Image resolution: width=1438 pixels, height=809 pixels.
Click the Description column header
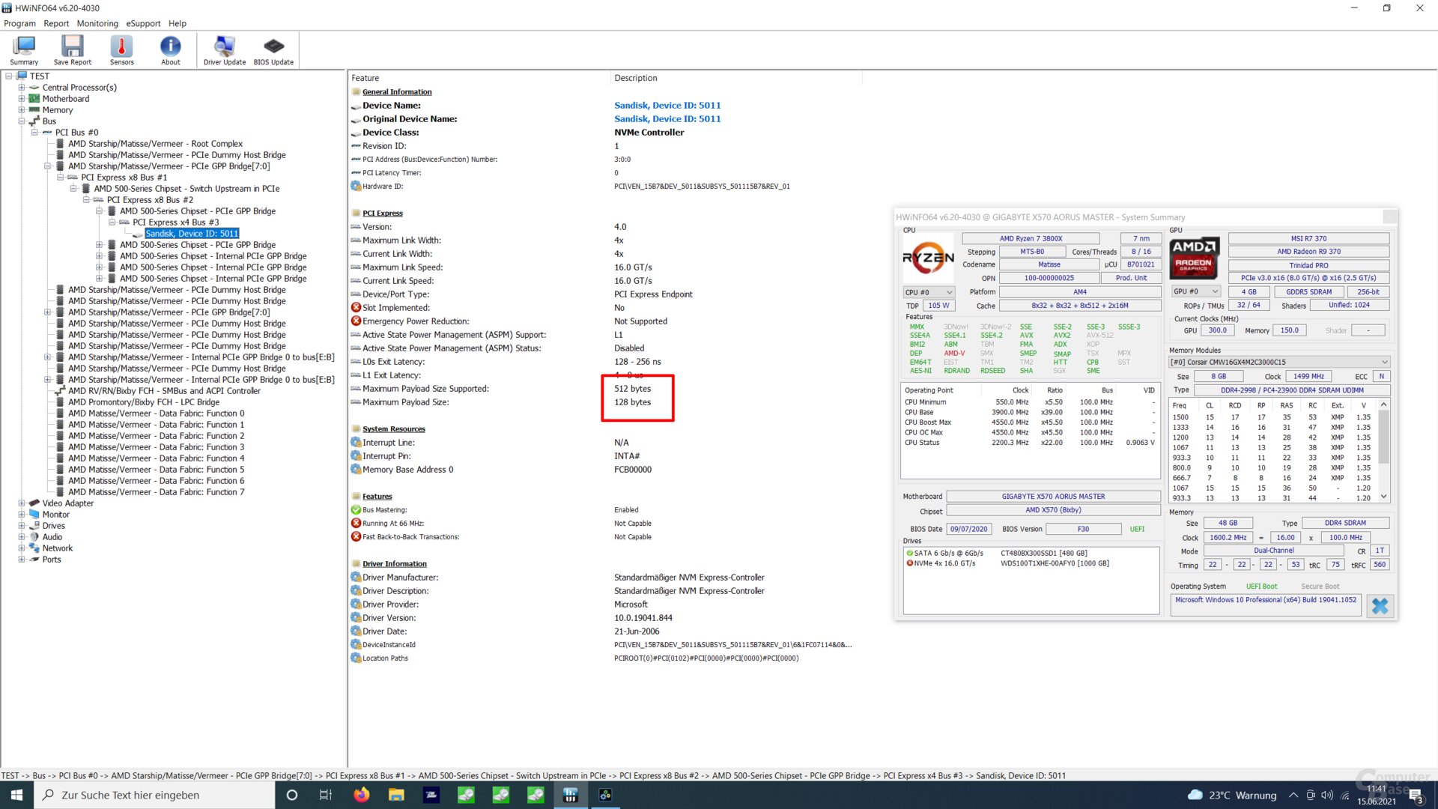tap(736, 78)
